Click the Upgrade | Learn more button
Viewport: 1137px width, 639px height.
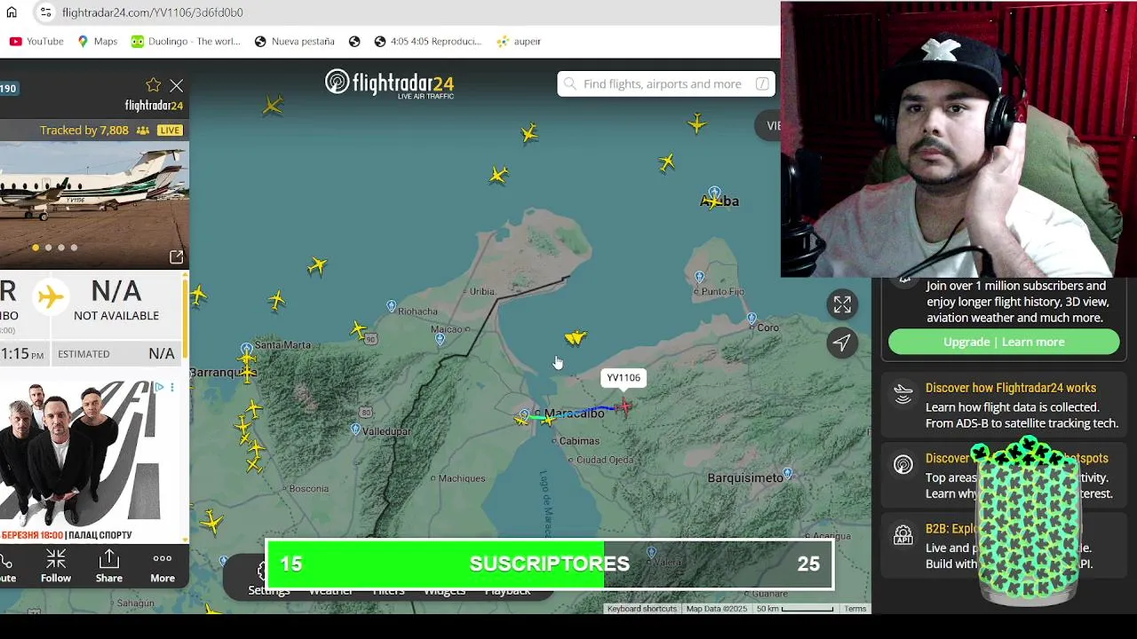pos(1004,342)
